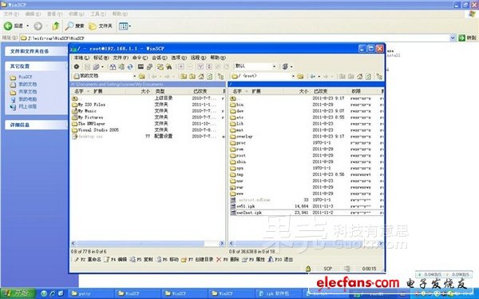479x299 pixels.
Task: Click the red F8 delete icon
Action: pyautogui.click(x=219, y=260)
